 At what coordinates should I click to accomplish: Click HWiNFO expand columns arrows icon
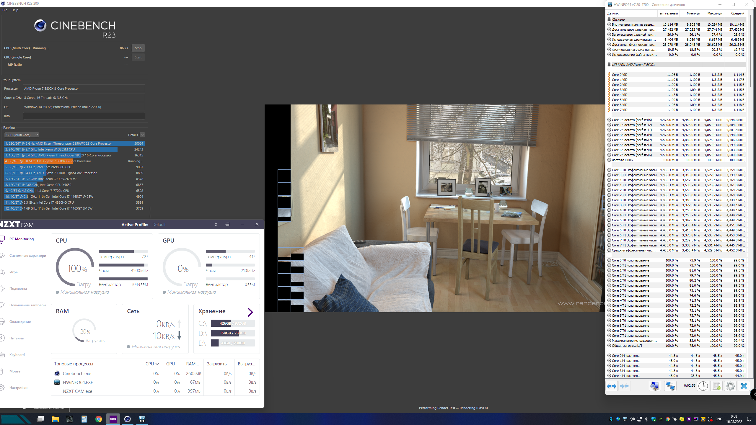coord(612,386)
